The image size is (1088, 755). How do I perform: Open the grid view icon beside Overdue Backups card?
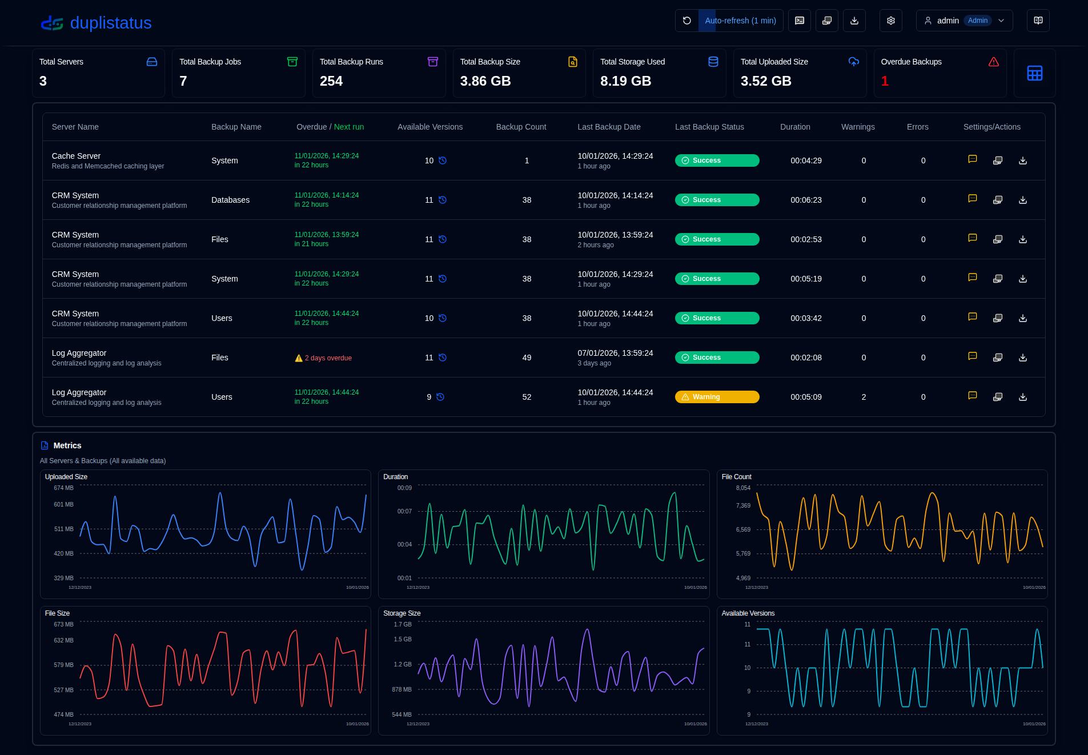(x=1035, y=73)
